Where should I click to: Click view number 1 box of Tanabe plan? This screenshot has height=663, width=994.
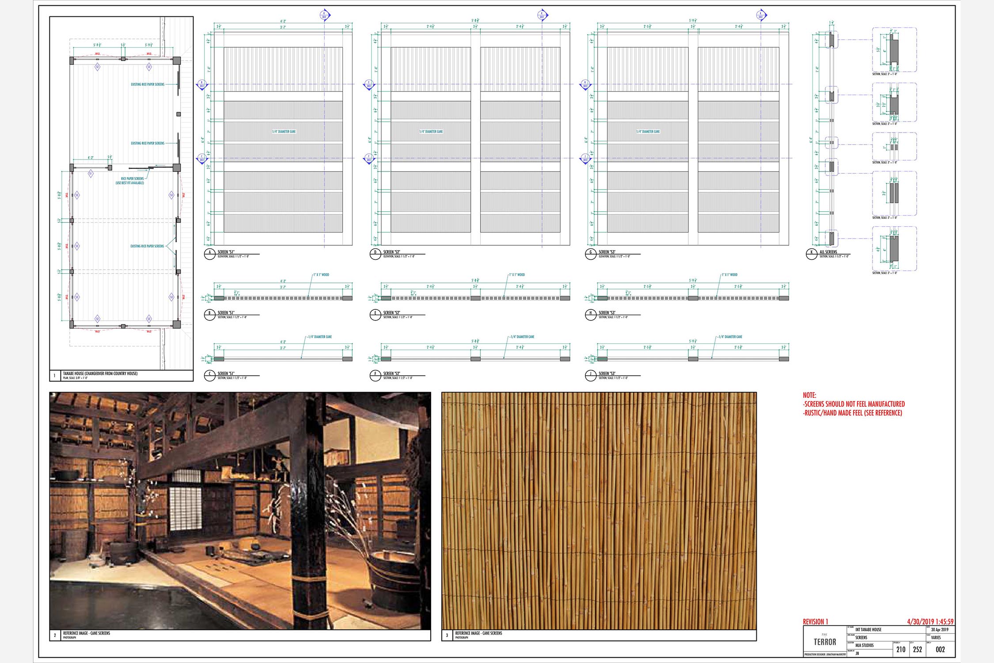[55, 376]
